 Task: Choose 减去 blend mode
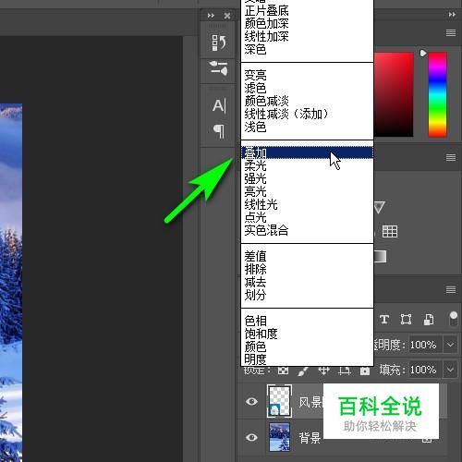tap(307, 282)
